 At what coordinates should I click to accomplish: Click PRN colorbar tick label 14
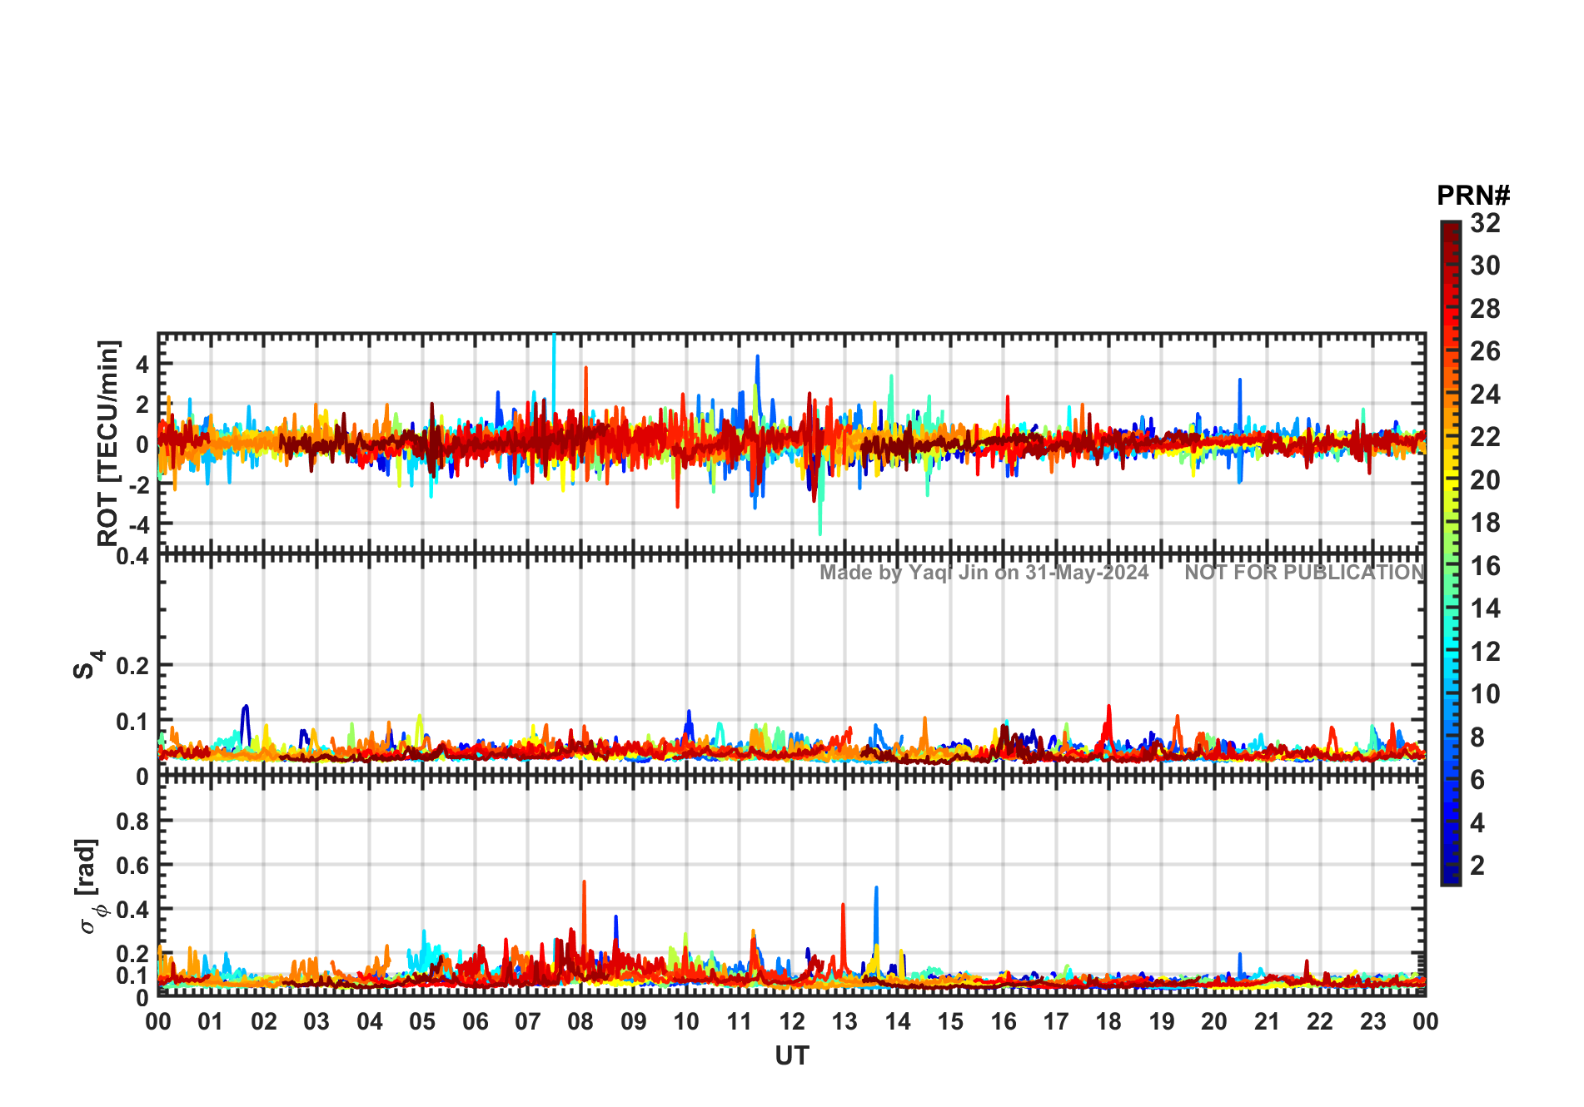pos(1485,608)
